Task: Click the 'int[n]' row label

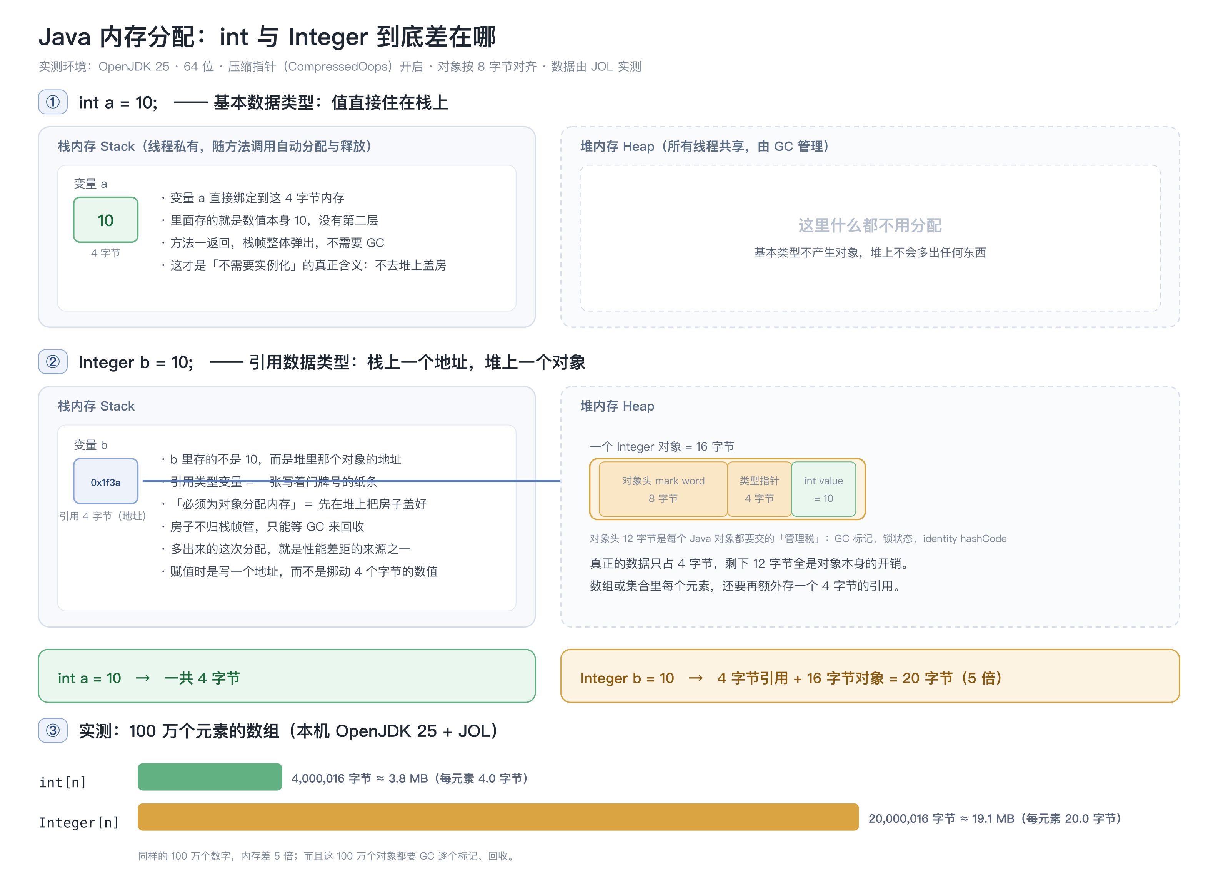Action: (x=62, y=782)
